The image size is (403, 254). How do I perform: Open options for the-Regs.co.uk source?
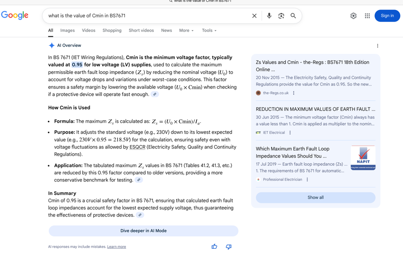(x=294, y=93)
